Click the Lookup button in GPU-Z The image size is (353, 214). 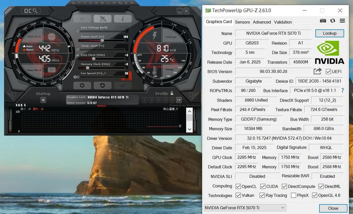(329, 33)
